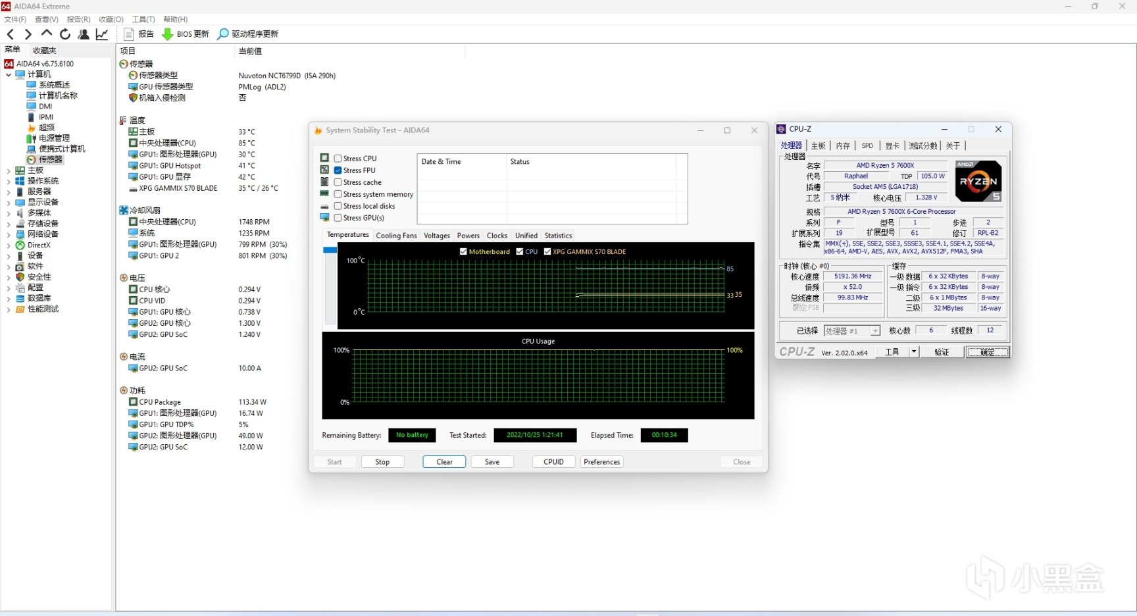Open the Report (报告) toolbar button
This screenshot has width=1137, height=616.
coord(139,34)
